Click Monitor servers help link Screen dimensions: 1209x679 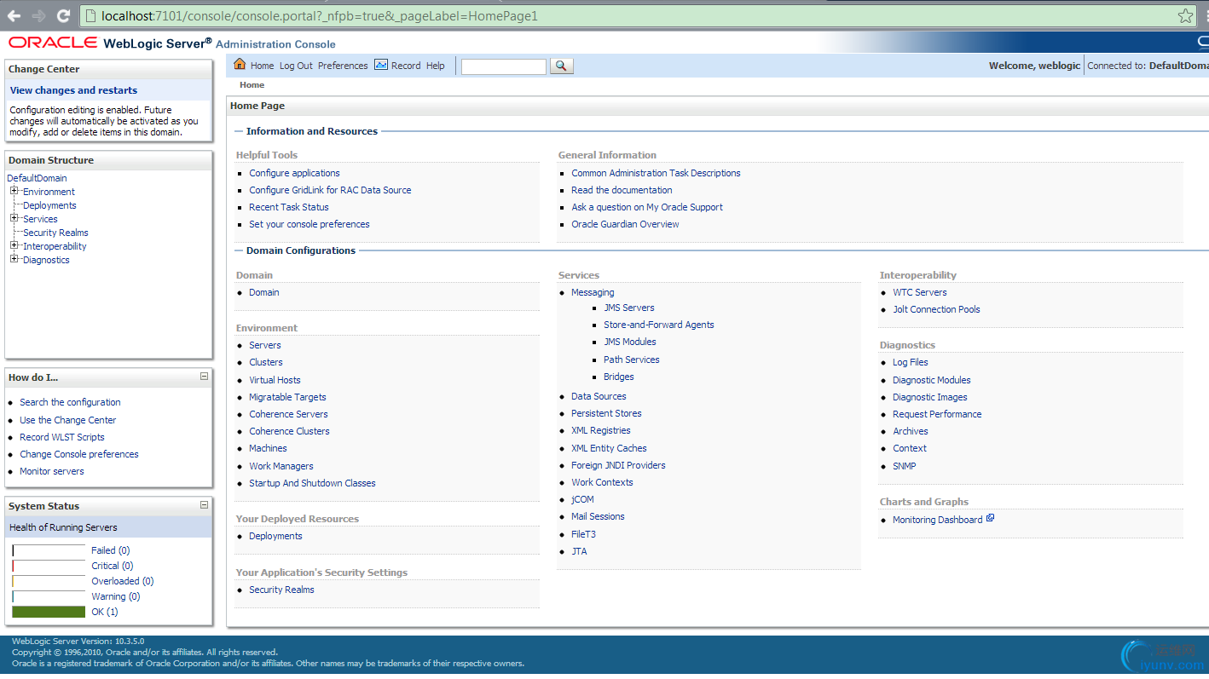52,471
